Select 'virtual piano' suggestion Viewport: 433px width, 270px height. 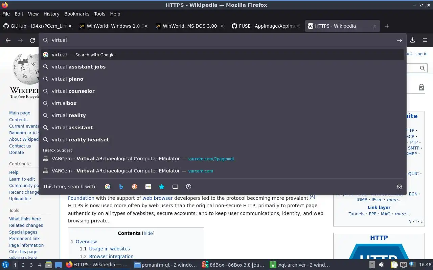coord(223,79)
